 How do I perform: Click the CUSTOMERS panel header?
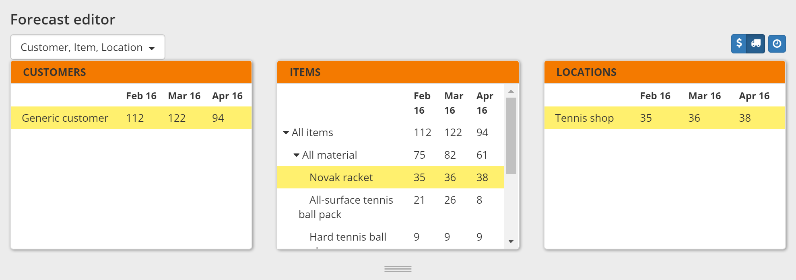pyautogui.click(x=55, y=72)
